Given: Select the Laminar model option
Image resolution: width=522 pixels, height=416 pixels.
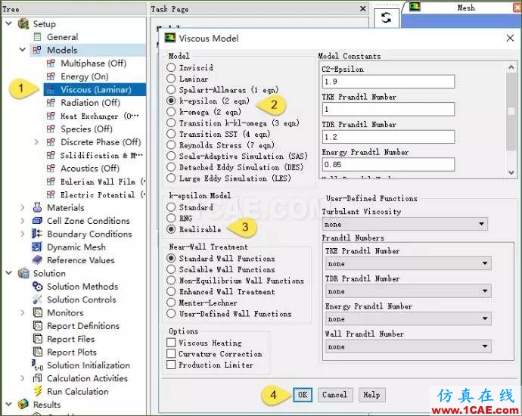Looking at the screenshot, I should [171, 79].
